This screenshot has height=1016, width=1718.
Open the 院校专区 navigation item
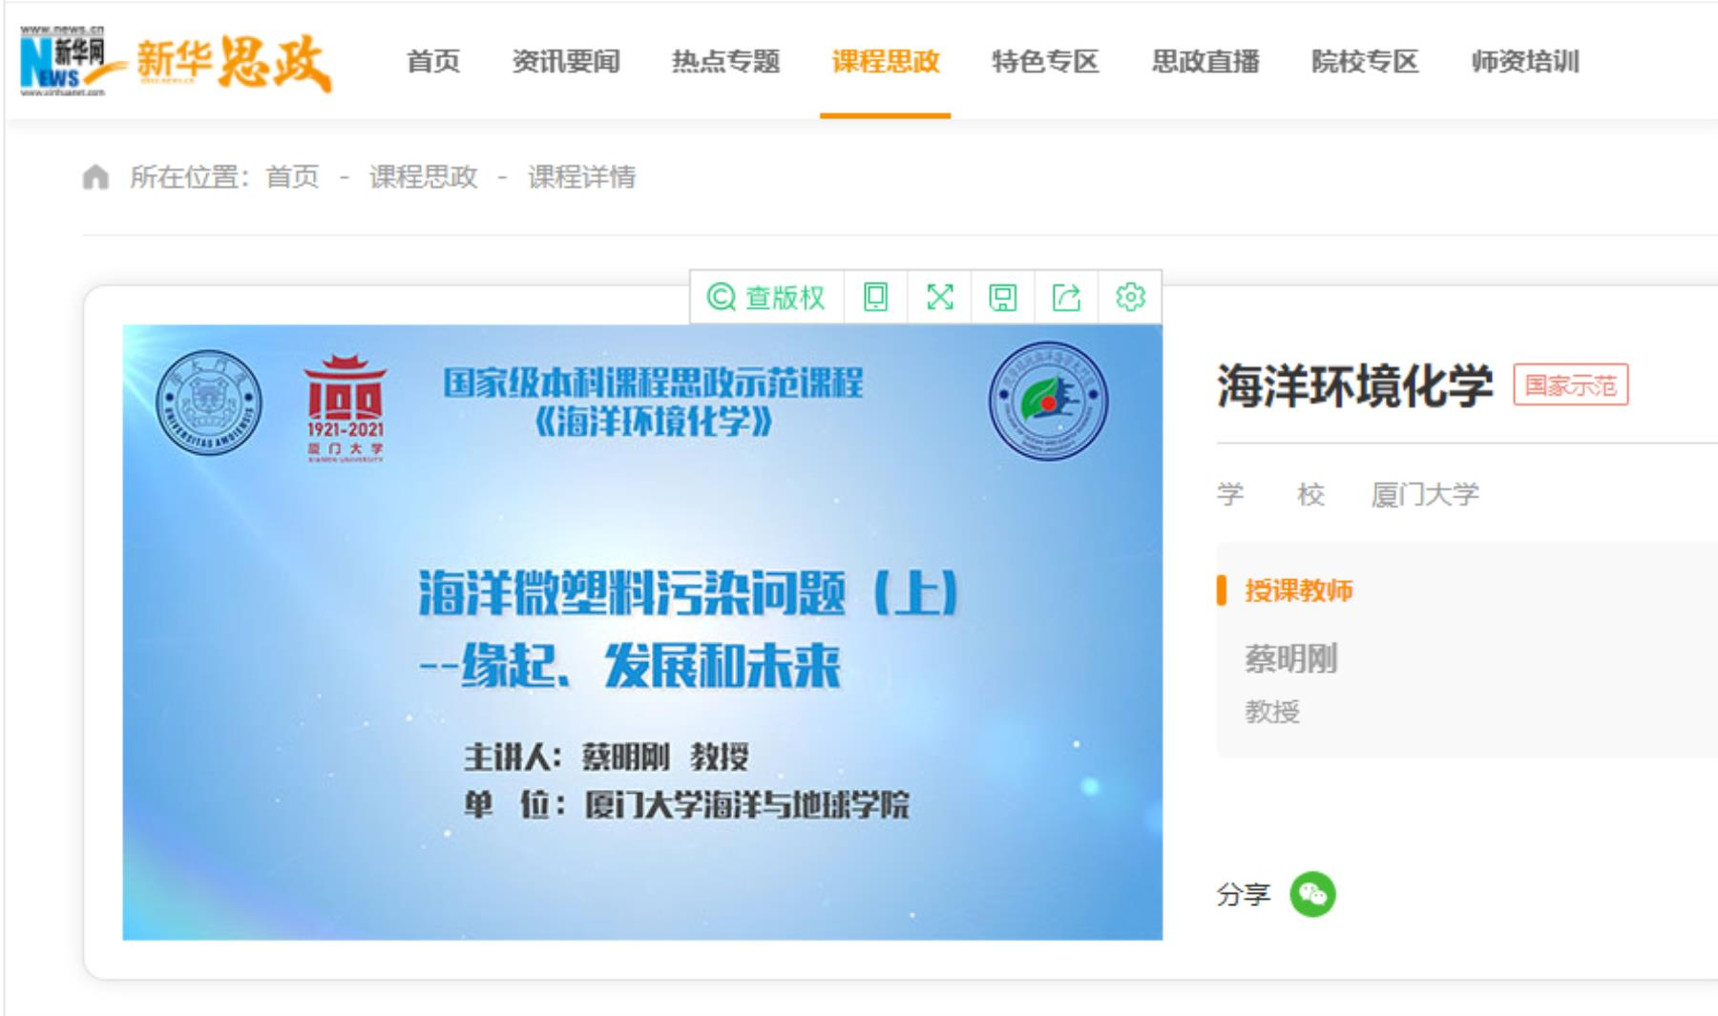pos(1365,62)
